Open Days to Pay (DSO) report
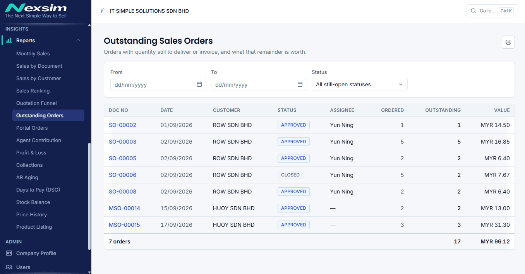 pos(48,190)
